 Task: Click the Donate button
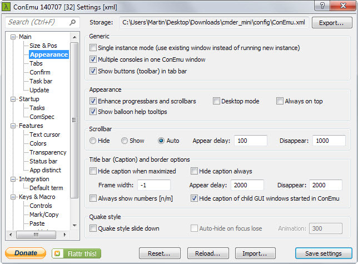click(x=26, y=253)
